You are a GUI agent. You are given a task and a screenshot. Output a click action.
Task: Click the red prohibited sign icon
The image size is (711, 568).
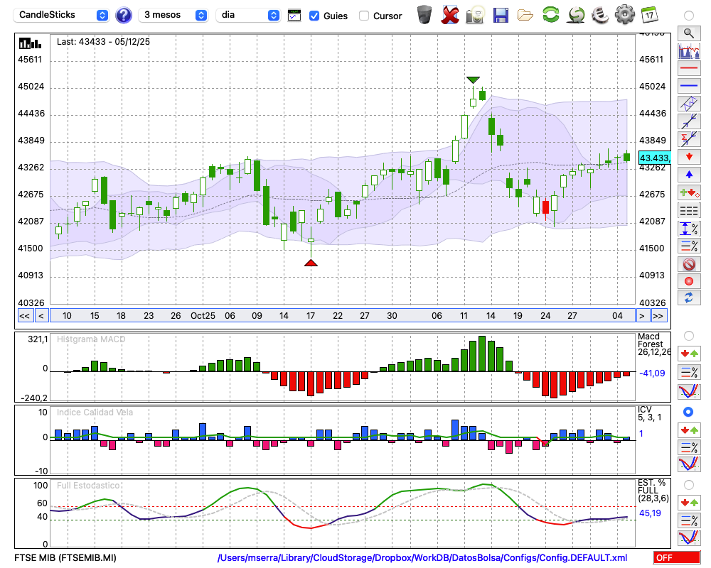(689, 263)
